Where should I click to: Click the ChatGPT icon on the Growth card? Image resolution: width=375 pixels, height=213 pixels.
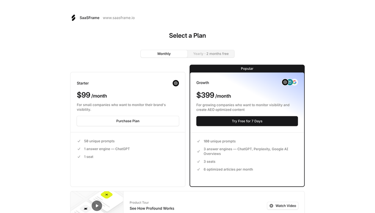[x=285, y=82]
